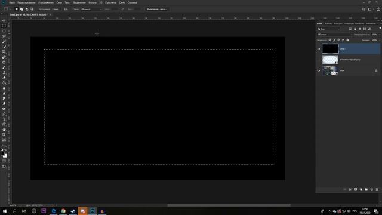Open the layer fill dropdown arrow
Viewport: 382px width, 215px height.
380,40
